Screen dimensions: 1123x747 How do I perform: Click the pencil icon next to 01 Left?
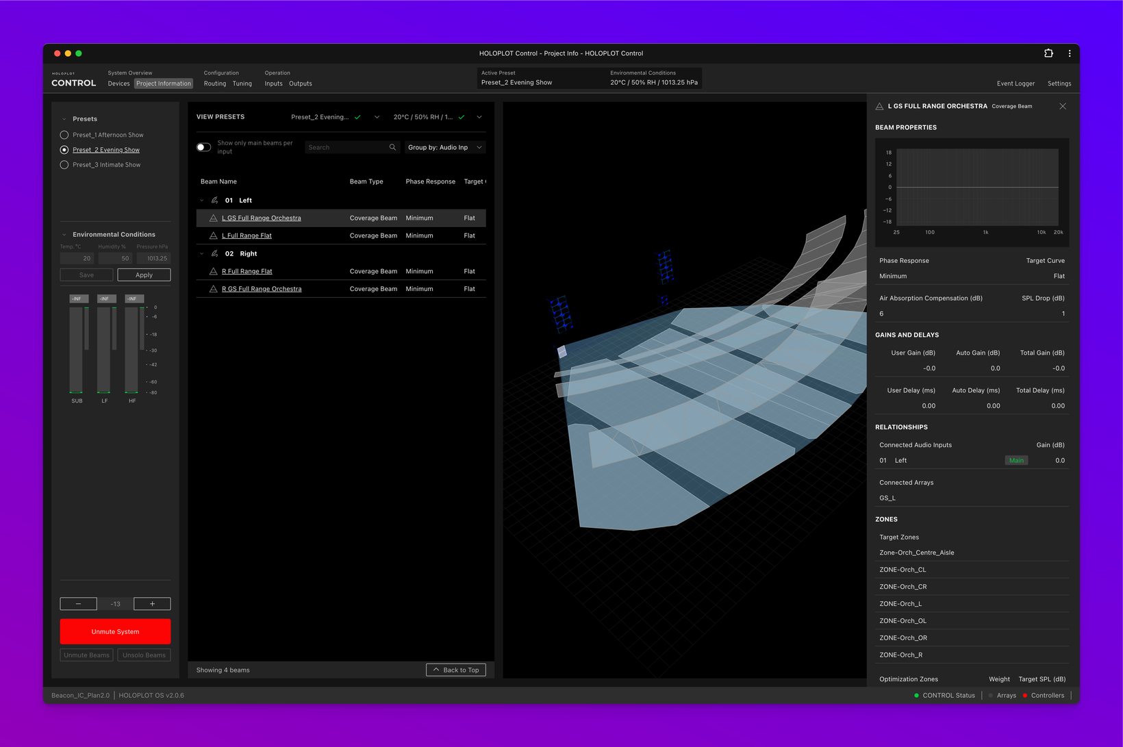[x=214, y=200]
